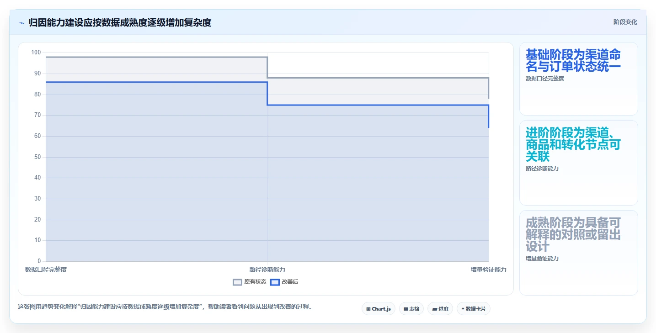Click the 原有状态 legend label
Image resolution: width=656 pixels, height=333 pixels.
255,282
